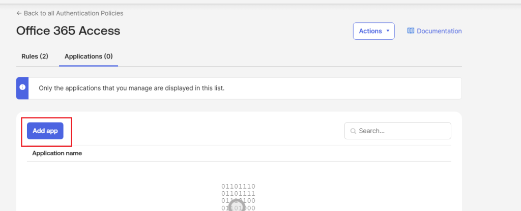The image size is (521, 211).
Task: Open the Documentation book icon
Action: click(x=411, y=31)
